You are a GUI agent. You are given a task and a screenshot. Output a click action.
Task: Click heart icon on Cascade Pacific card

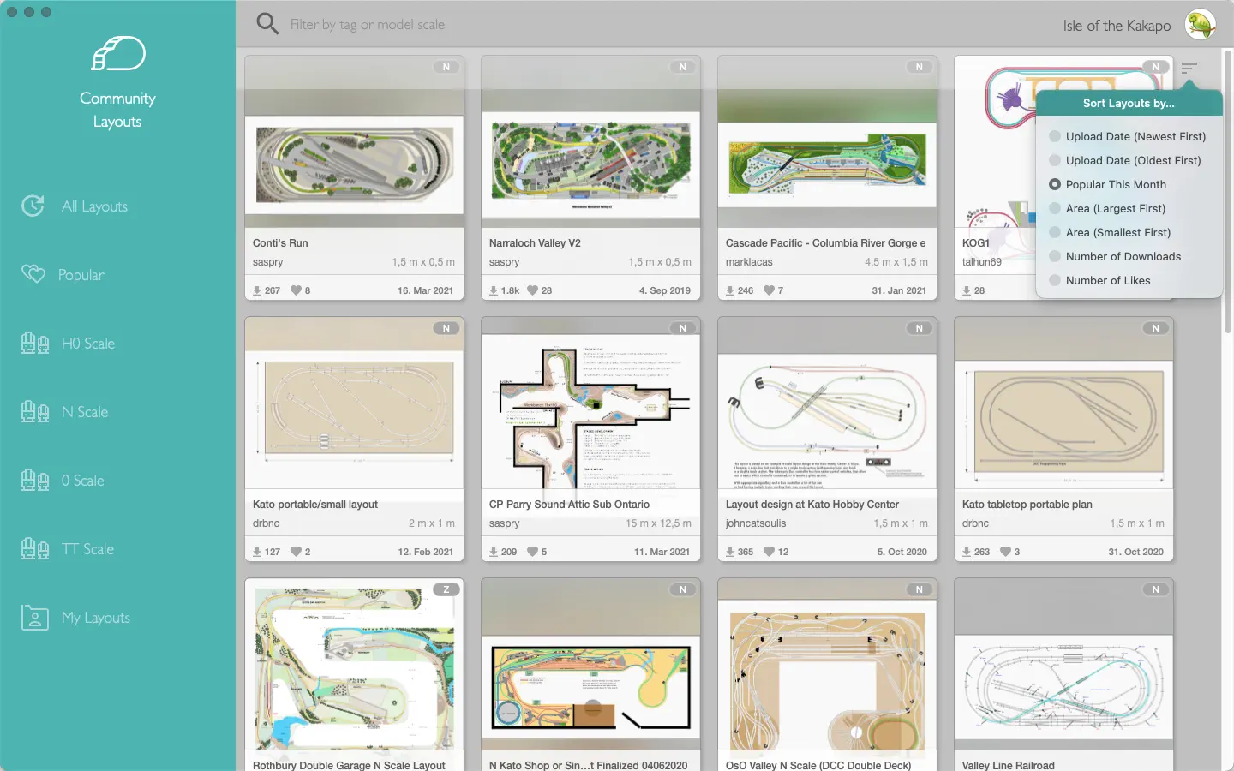point(769,290)
